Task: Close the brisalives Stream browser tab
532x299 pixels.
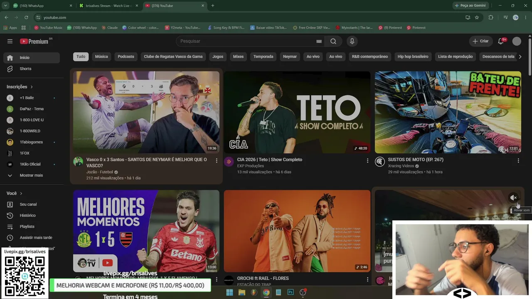Action: click(136, 6)
